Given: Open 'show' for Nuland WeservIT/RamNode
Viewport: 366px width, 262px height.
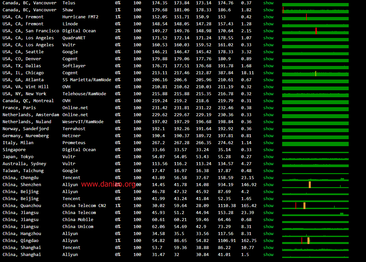Looking at the screenshot, I should (268, 122).
